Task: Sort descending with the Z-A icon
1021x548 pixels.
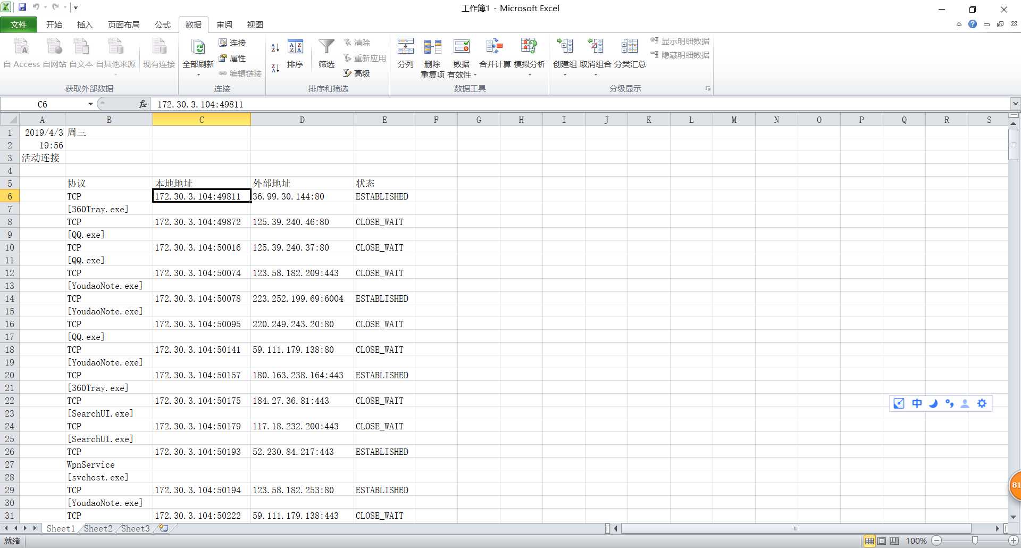Action: pos(275,68)
